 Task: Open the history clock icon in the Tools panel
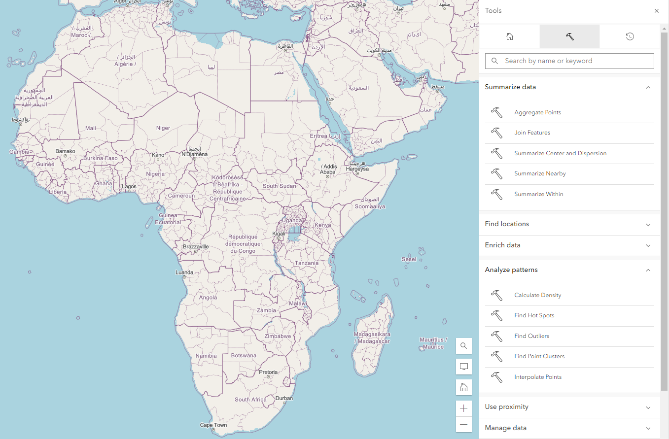point(630,36)
